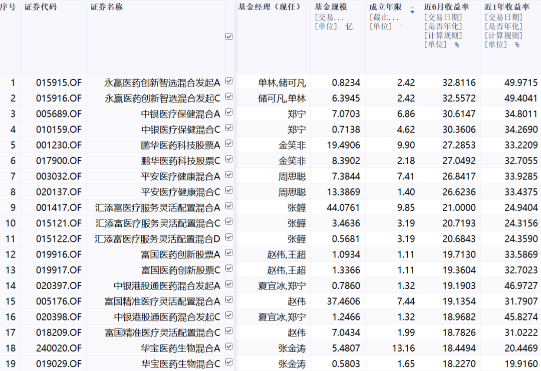Viewport: 541px width, 371px height.
Task: Select 1-year return value 46.9727
Action: tap(521, 286)
